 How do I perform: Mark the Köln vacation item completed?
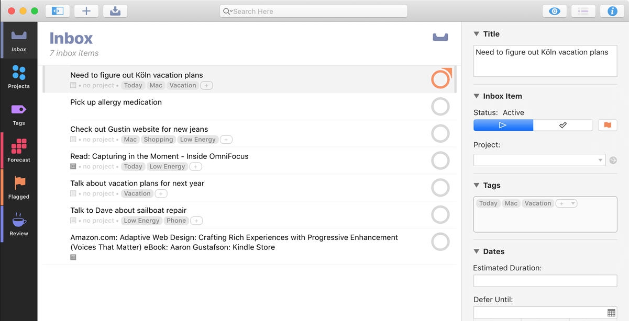pos(440,78)
